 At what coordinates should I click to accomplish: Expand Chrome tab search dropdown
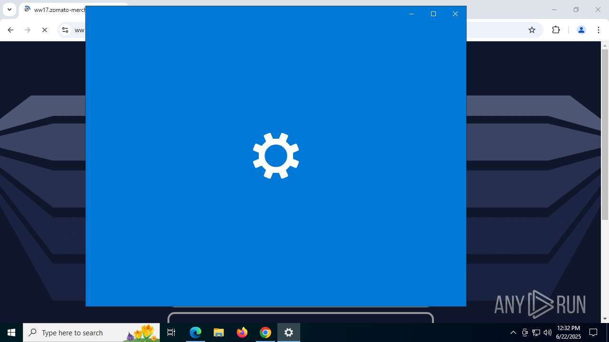[9, 9]
